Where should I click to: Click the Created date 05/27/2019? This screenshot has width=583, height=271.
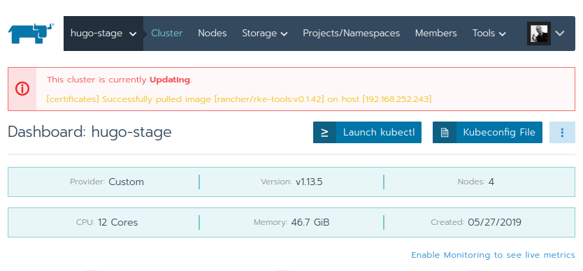point(494,222)
